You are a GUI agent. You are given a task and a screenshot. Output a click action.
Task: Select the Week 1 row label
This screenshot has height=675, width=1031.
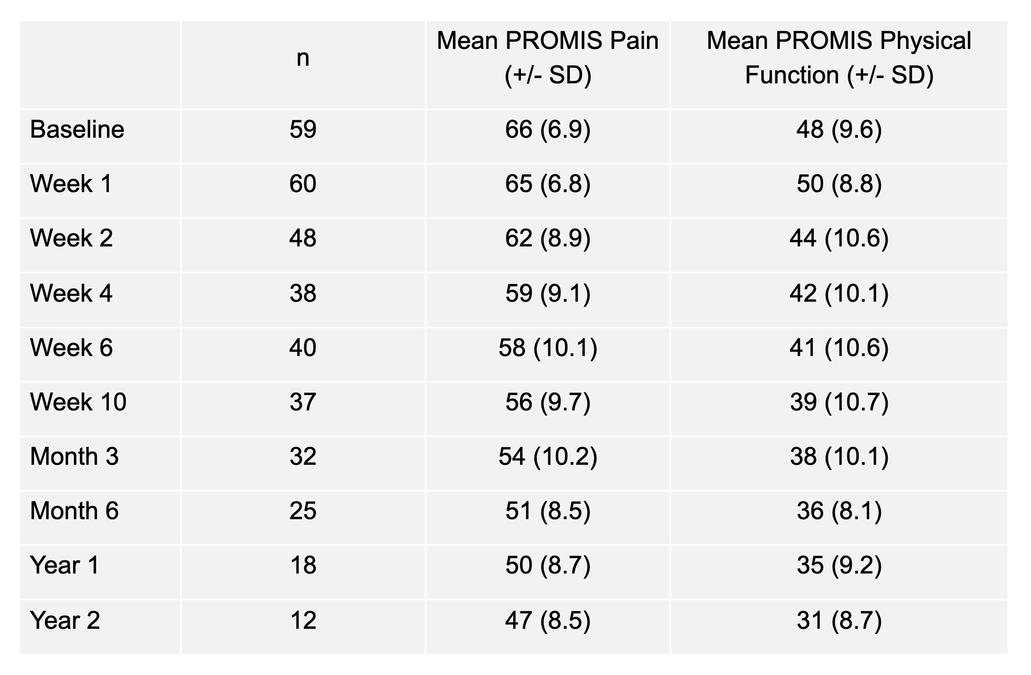point(71,184)
